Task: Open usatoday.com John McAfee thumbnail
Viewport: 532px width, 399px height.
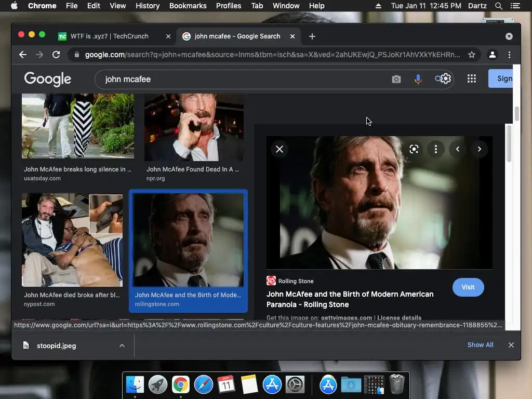Action: [x=78, y=126]
